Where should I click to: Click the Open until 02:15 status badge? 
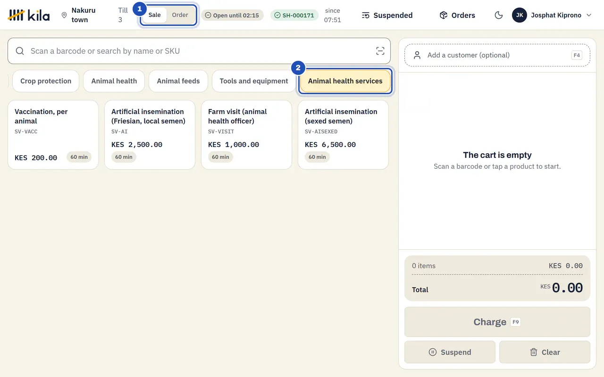coord(232,15)
